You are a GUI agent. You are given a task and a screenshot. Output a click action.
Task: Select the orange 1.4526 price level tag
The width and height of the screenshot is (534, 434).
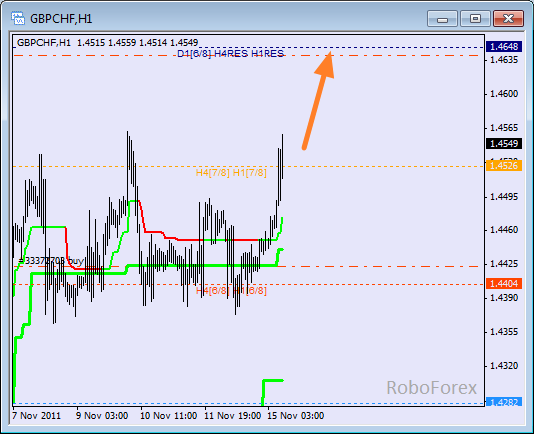504,166
